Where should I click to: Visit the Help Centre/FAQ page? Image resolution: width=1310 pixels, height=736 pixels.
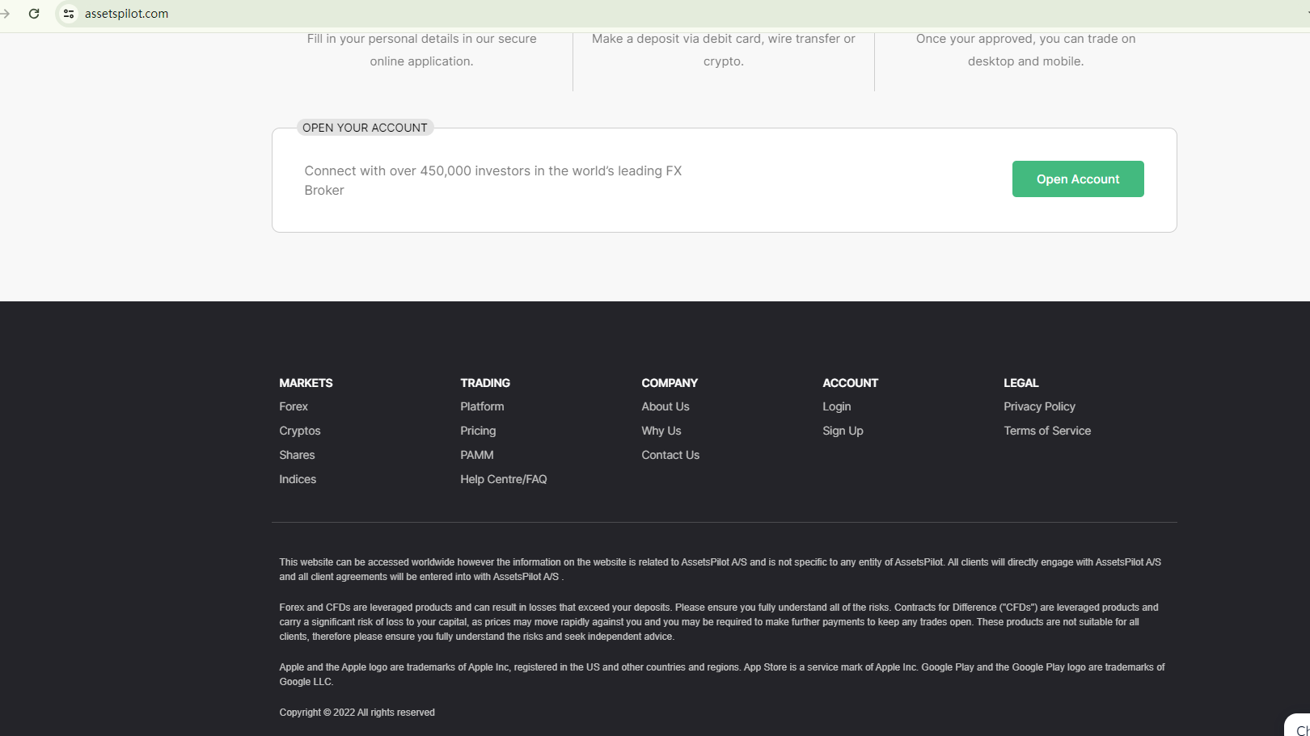tap(504, 479)
